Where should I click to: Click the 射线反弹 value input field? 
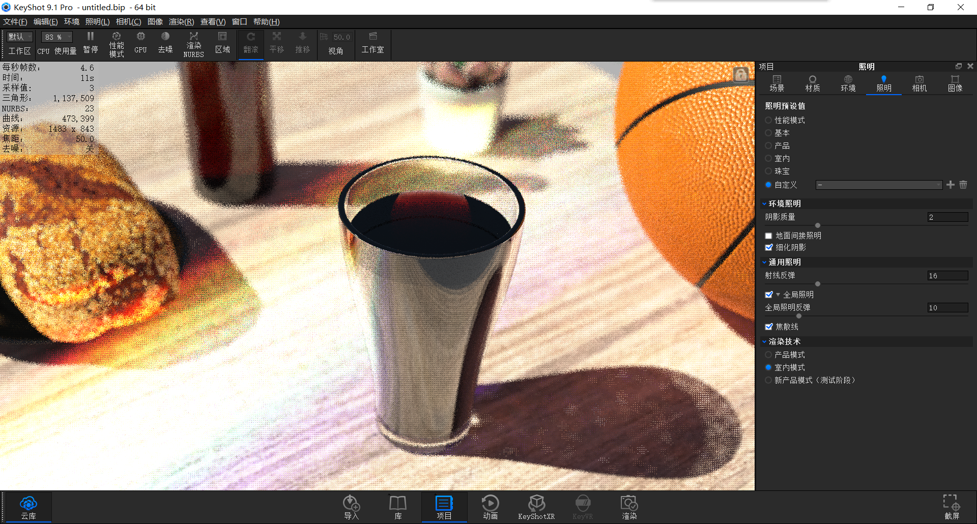tap(946, 275)
